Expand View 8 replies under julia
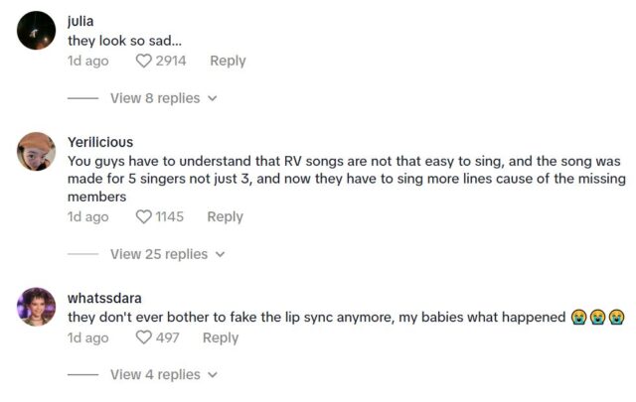Screen dimensions: 636x402 click(x=154, y=98)
